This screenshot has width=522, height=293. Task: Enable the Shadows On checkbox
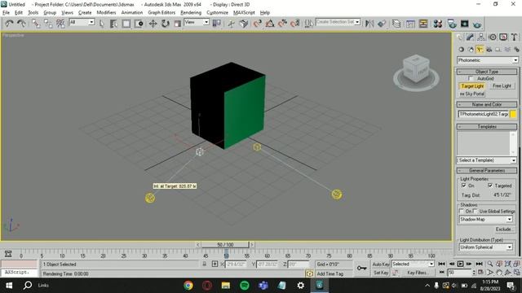point(462,212)
